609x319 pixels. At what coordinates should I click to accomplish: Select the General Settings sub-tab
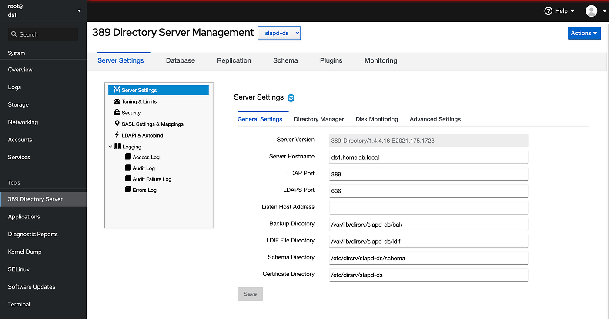click(260, 119)
